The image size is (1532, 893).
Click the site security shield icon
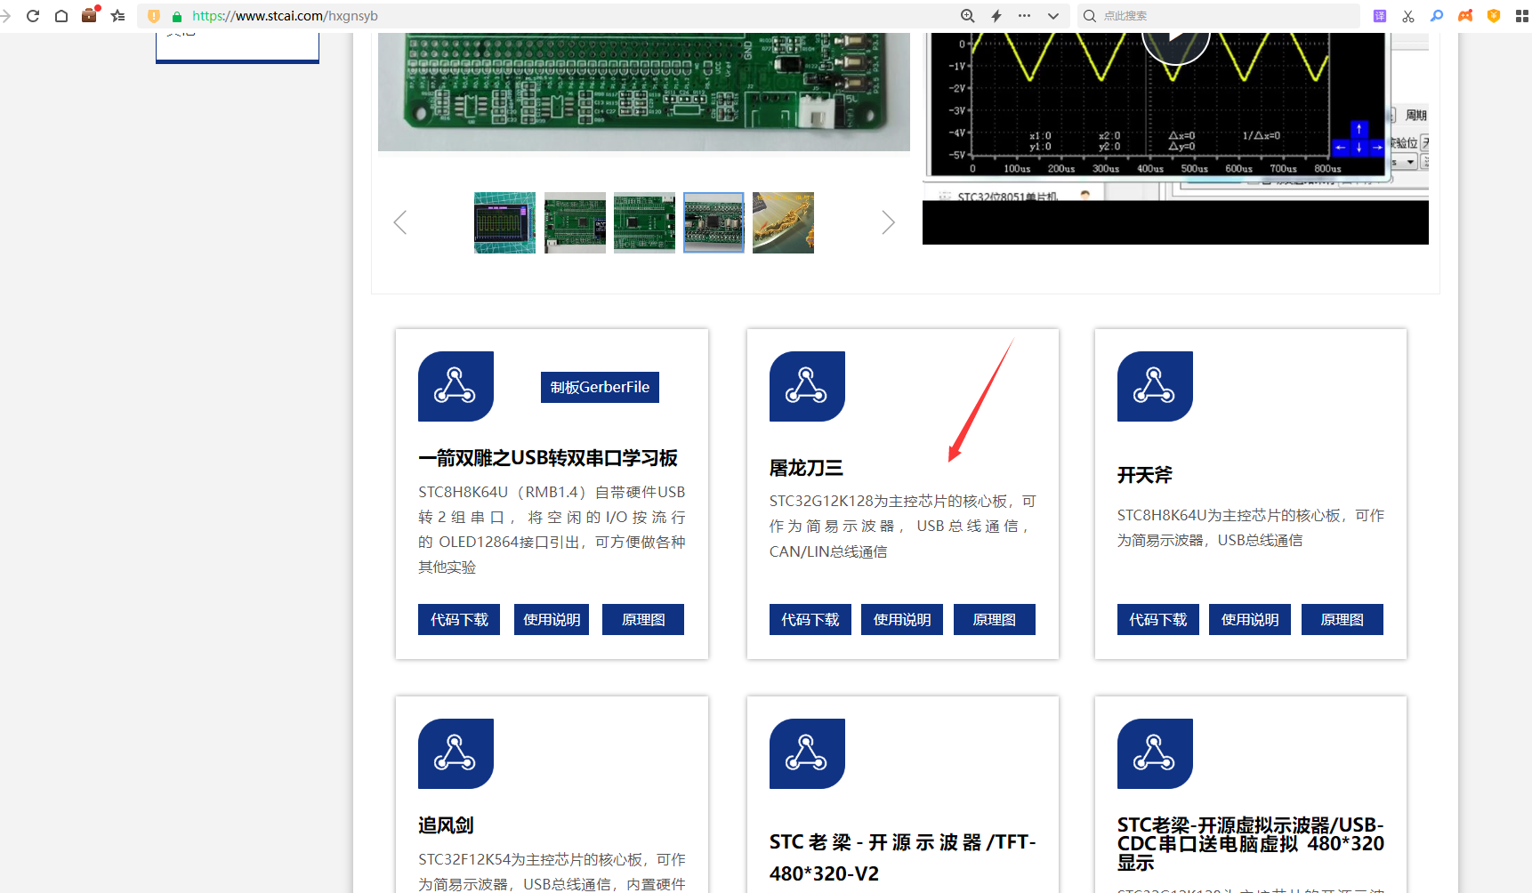pos(154,16)
